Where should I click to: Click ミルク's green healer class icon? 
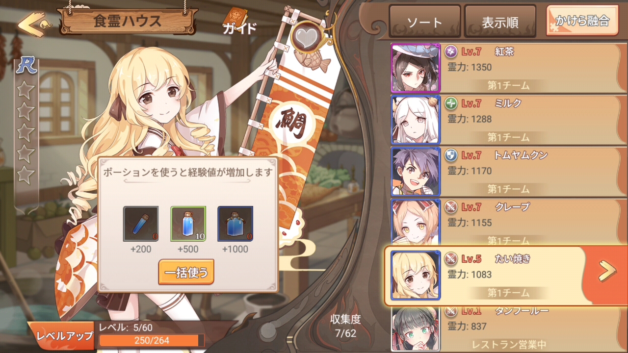(x=451, y=103)
